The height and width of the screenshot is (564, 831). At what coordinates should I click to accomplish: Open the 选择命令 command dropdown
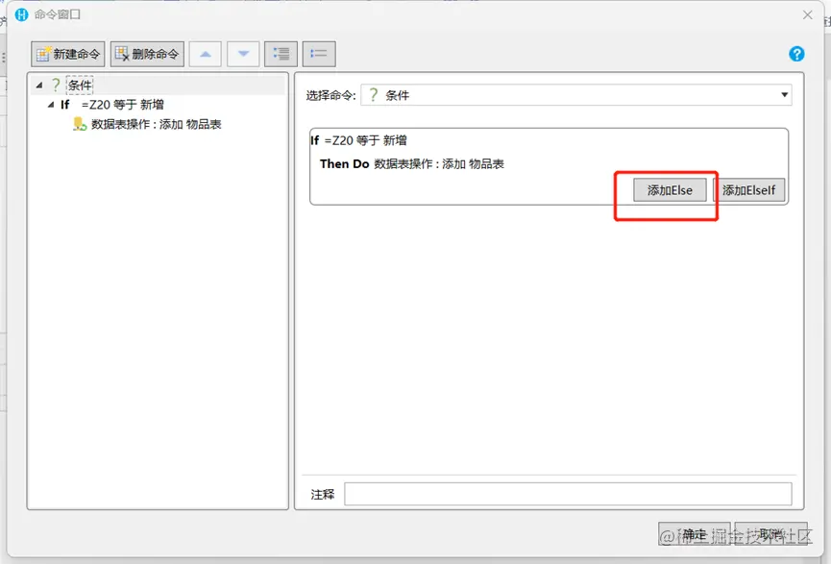(576, 95)
